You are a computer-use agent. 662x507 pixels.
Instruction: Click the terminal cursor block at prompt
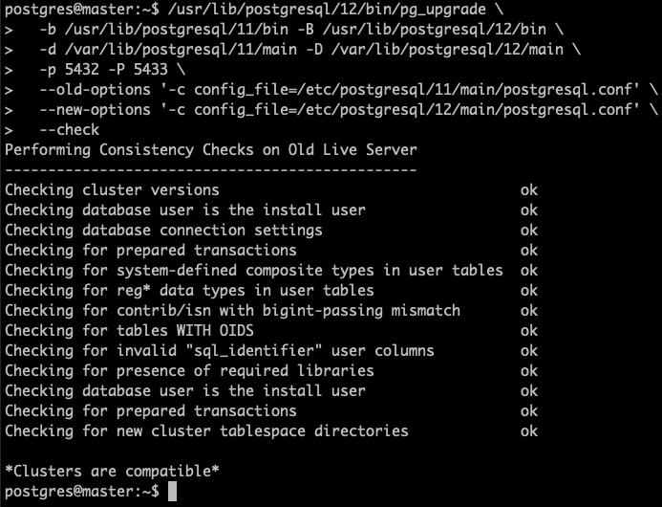point(172,492)
